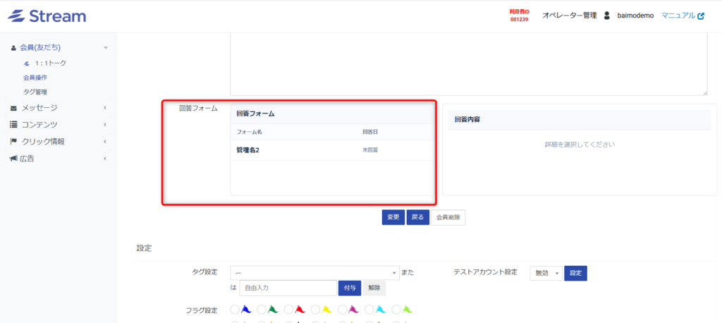Screen dimensions: 722x323
Task: Click the 変更 button
Action: [x=393, y=217]
